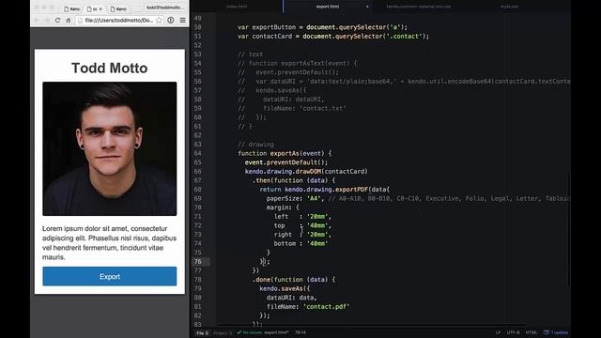Click the '// text' comment on line 53

(251, 54)
